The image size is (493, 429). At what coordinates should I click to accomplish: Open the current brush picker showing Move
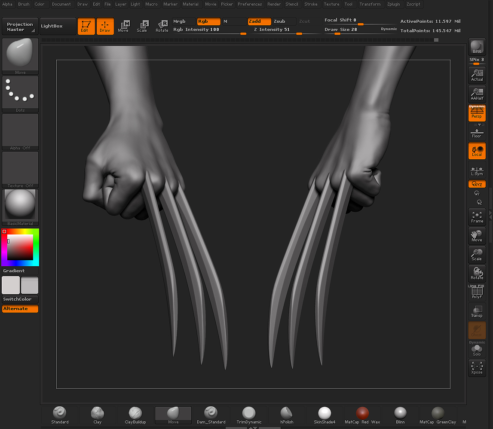point(20,56)
